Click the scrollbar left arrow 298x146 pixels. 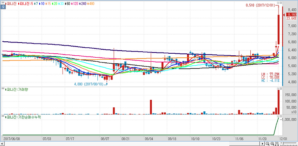(x=2, y=144)
